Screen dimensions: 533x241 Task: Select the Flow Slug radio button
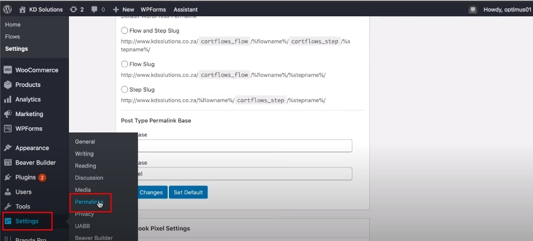[x=124, y=64]
